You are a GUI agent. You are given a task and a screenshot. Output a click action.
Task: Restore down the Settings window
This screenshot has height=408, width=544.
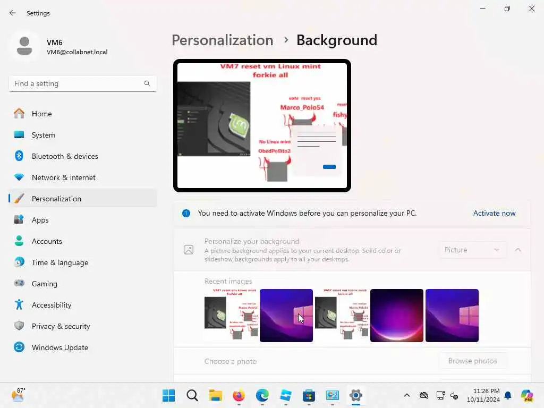click(507, 8)
